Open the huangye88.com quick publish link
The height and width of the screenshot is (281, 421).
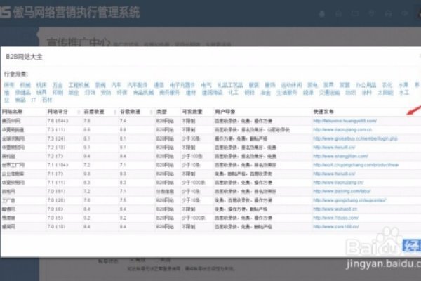[x=345, y=121]
